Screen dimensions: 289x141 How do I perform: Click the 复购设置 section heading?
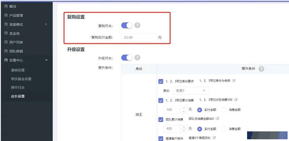tap(76, 17)
